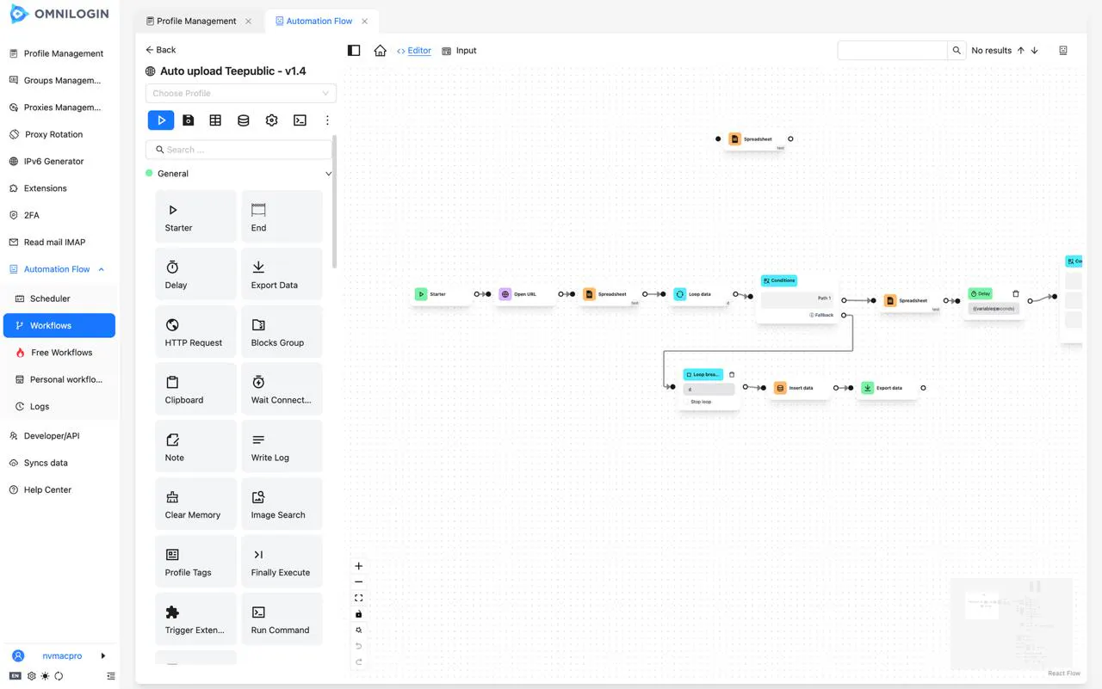Viewport: 1102px width, 689px height.
Task: Open the Editor view tab
Action: click(414, 51)
